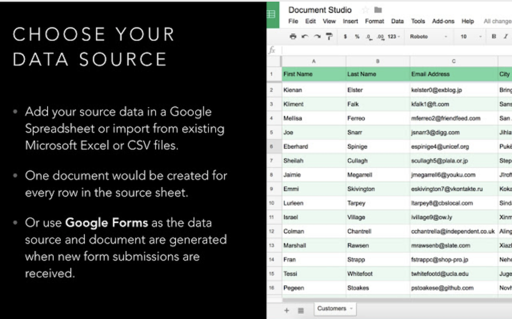Toggle bold formatting
Screen dimensions: 512x319
tap(494, 37)
